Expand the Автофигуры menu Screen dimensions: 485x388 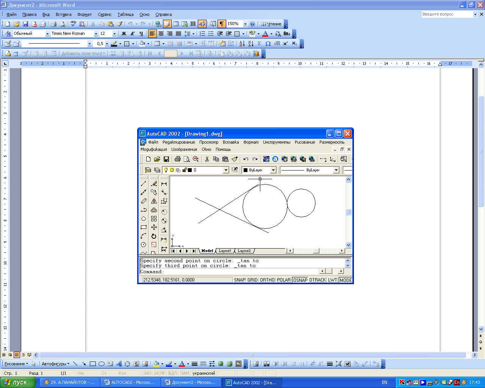(x=56, y=364)
